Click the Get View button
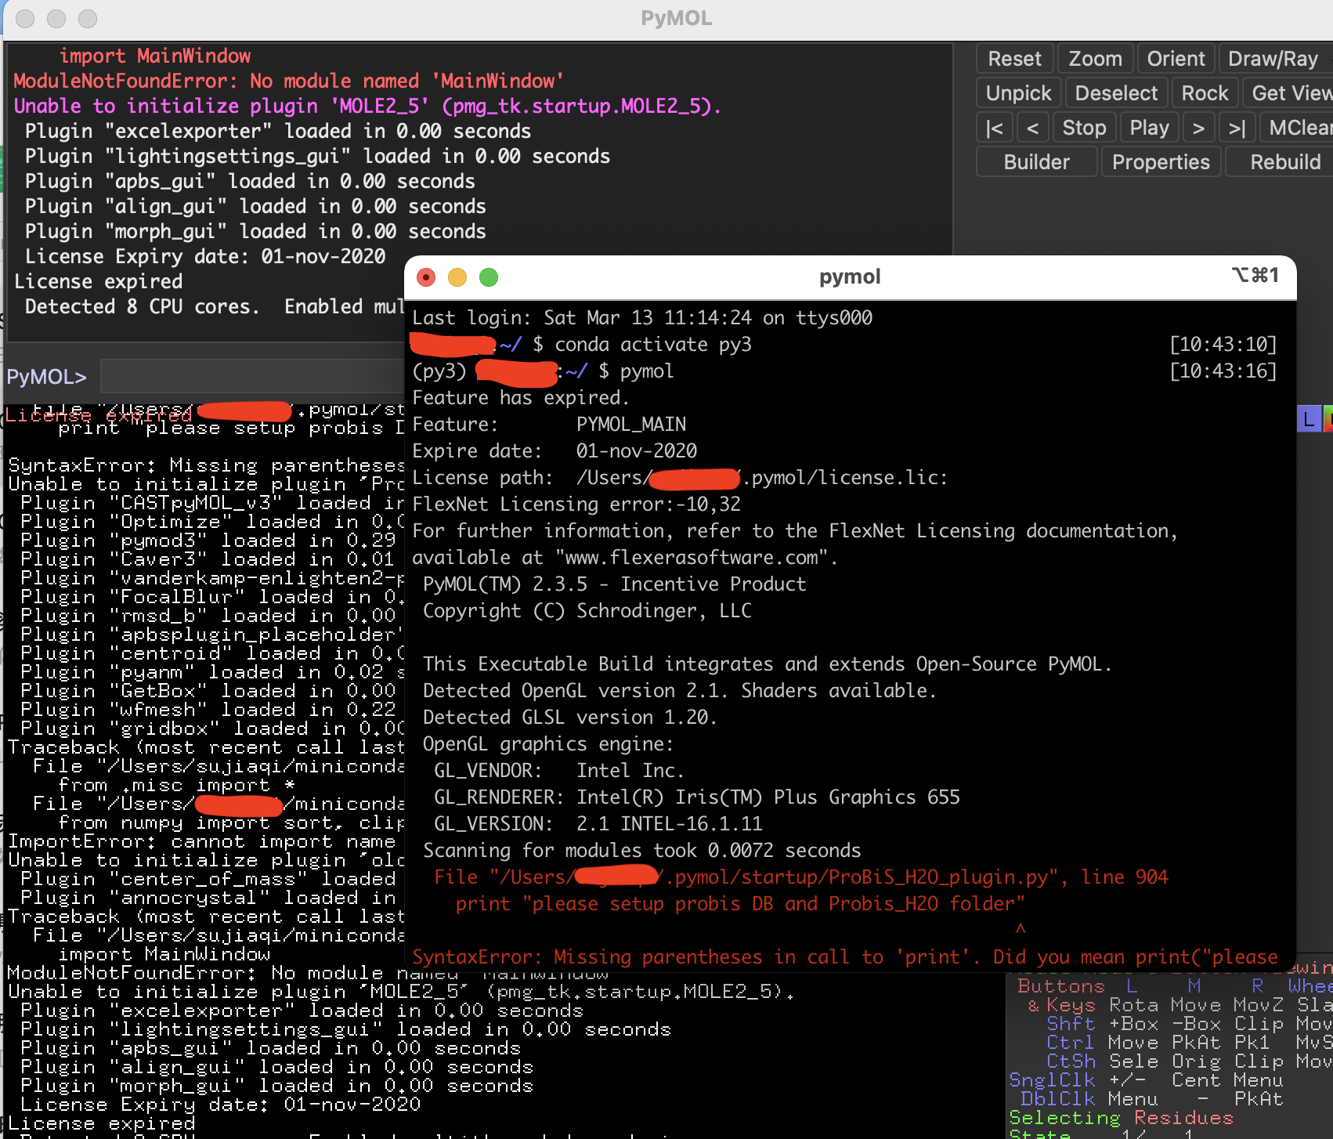 pos(1290,93)
